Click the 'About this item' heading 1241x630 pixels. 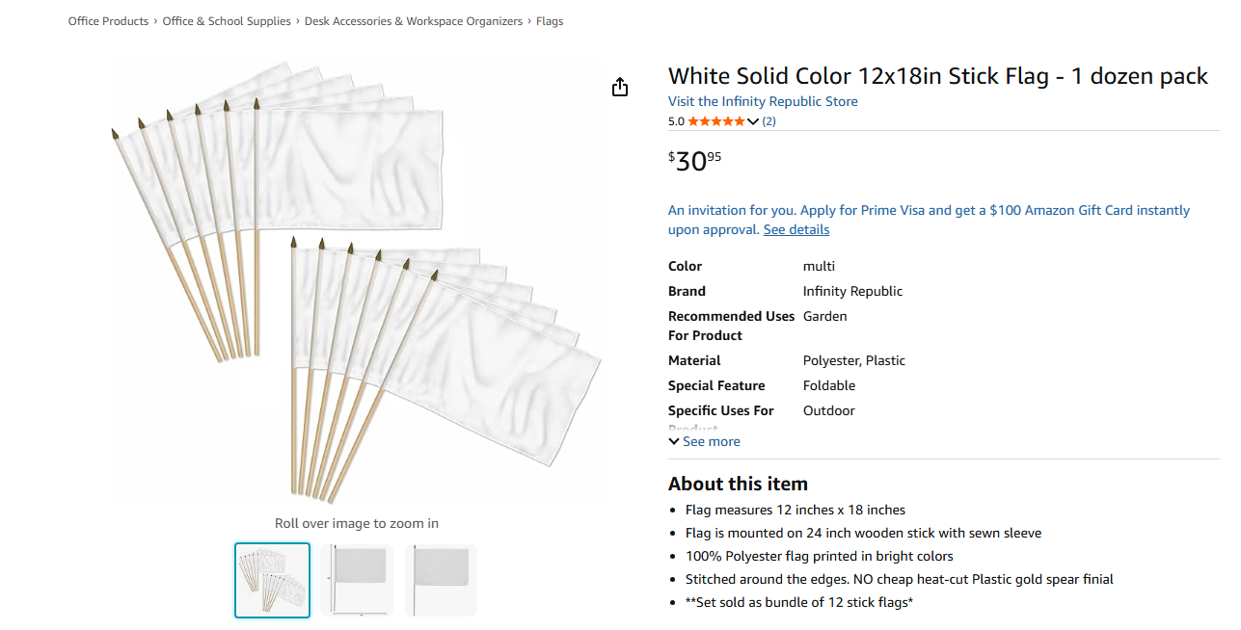click(x=738, y=484)
